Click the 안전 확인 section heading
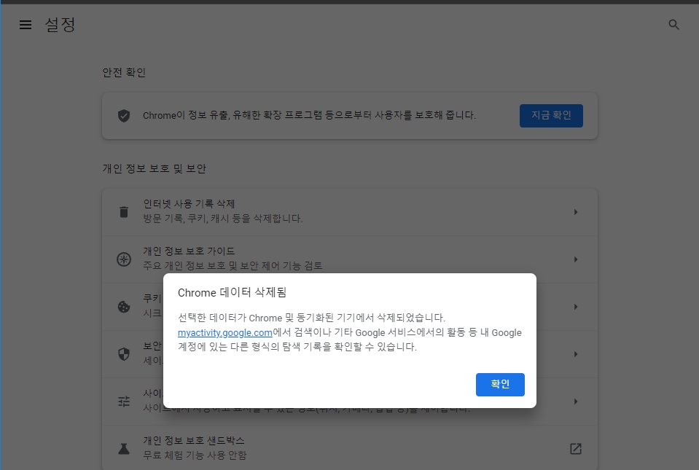The height and width of the screenshot is (470, 699). pyautogui.click(x=124, y=73)
